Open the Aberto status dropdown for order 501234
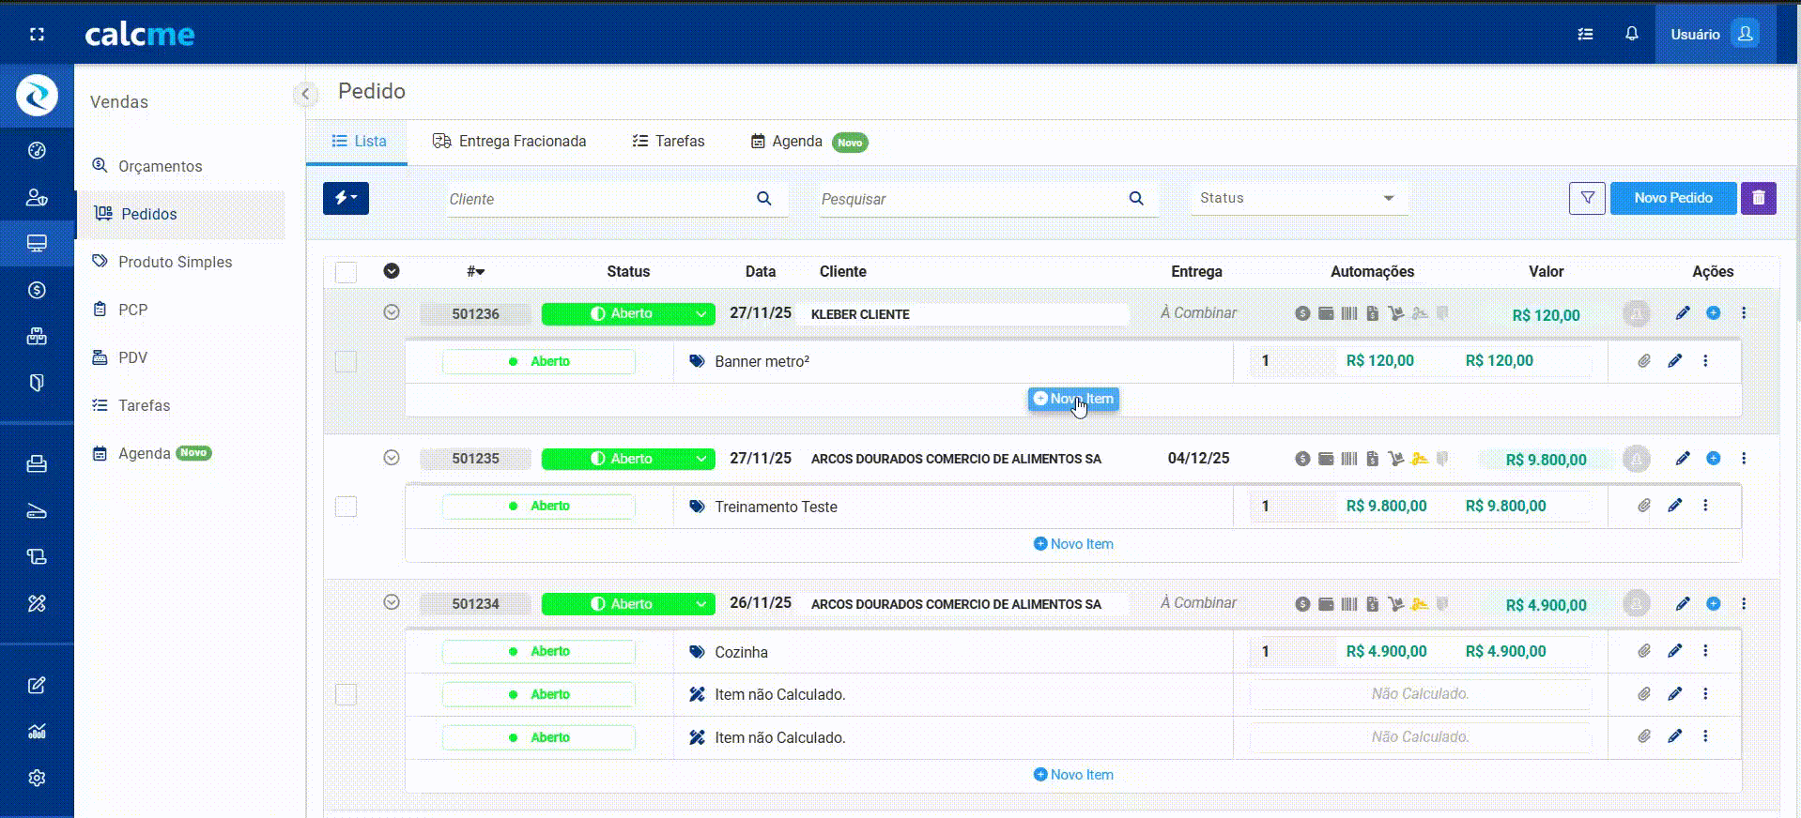The image size is (1801, 818). click(628, 604)
